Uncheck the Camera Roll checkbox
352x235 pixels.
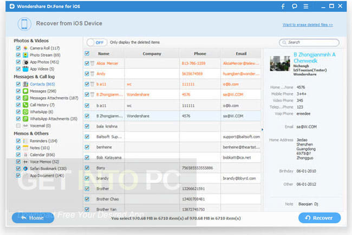click(18, 48)
